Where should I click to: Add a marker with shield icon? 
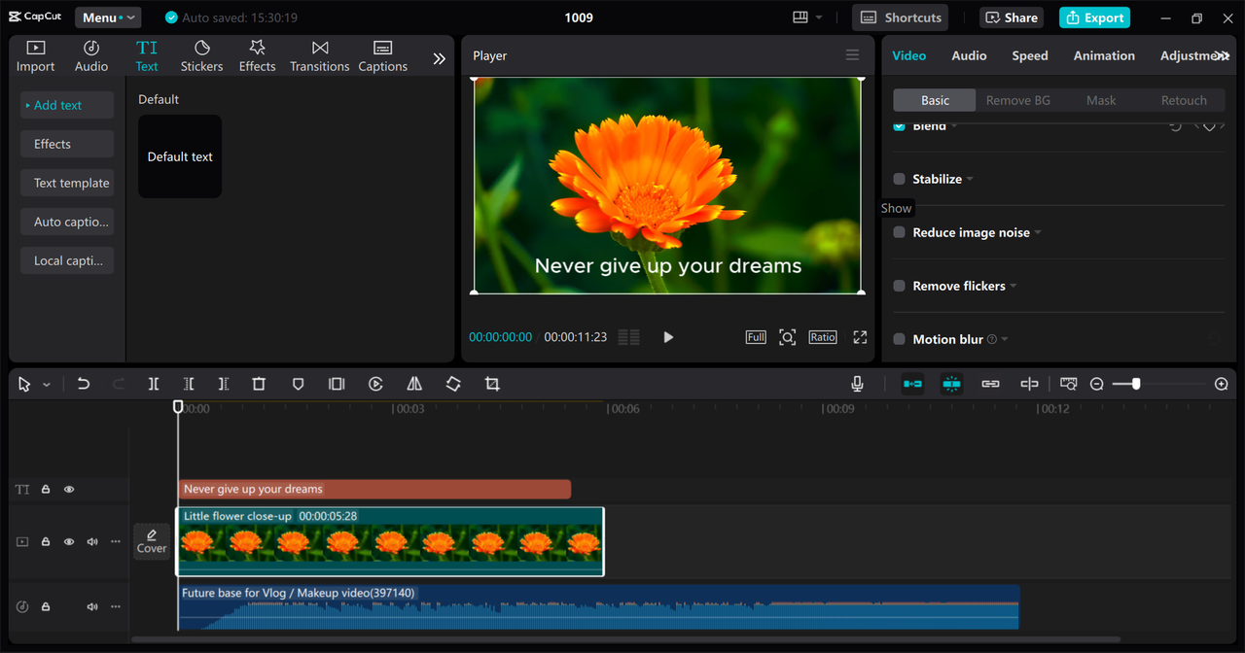coord(299,384)
